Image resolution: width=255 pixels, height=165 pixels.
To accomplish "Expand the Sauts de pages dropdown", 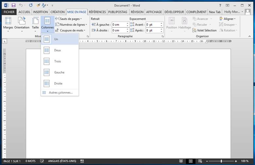I will [68, 19].
